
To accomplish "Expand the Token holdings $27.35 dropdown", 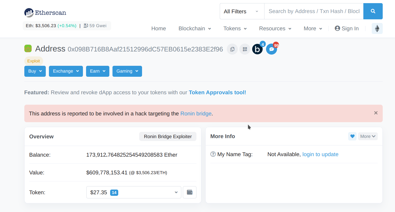I will point(134,192).
